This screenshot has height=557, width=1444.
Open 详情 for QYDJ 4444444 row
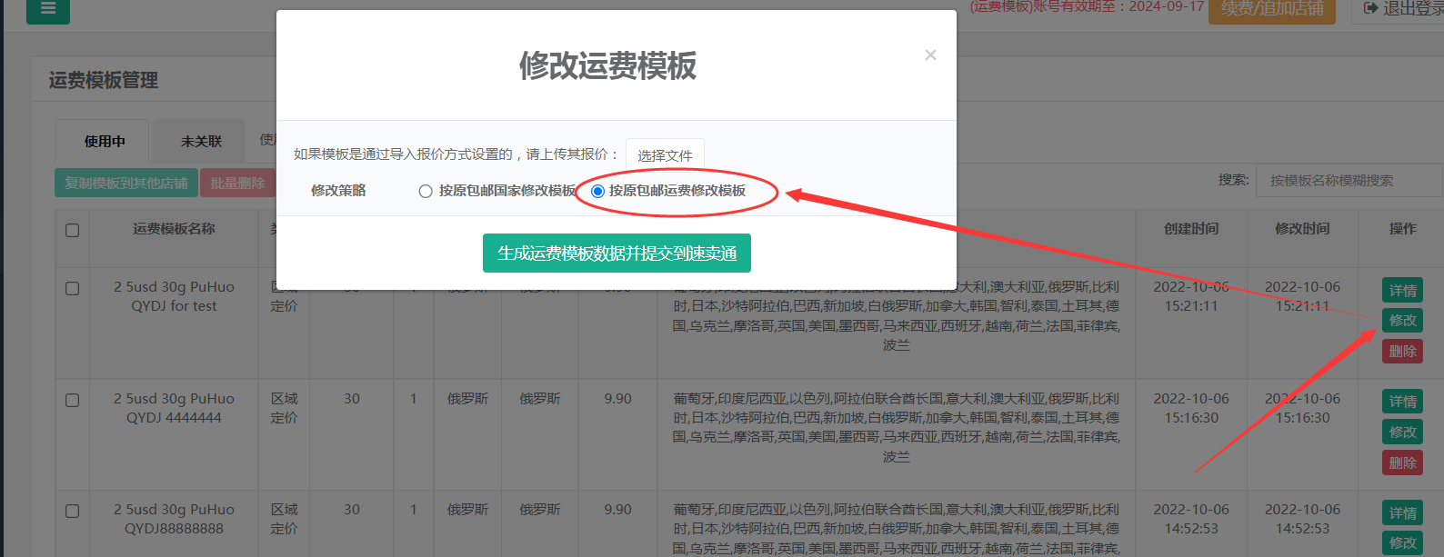pos(1402,402)
